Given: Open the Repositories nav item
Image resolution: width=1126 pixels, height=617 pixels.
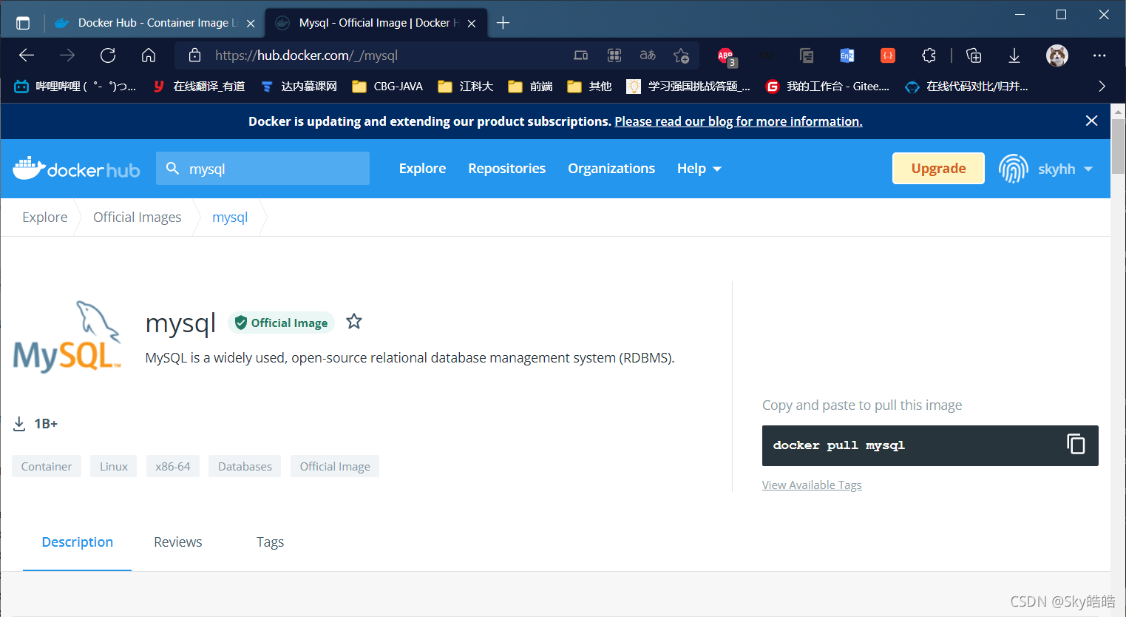Looking at the screenshot, I should [506, 169].
